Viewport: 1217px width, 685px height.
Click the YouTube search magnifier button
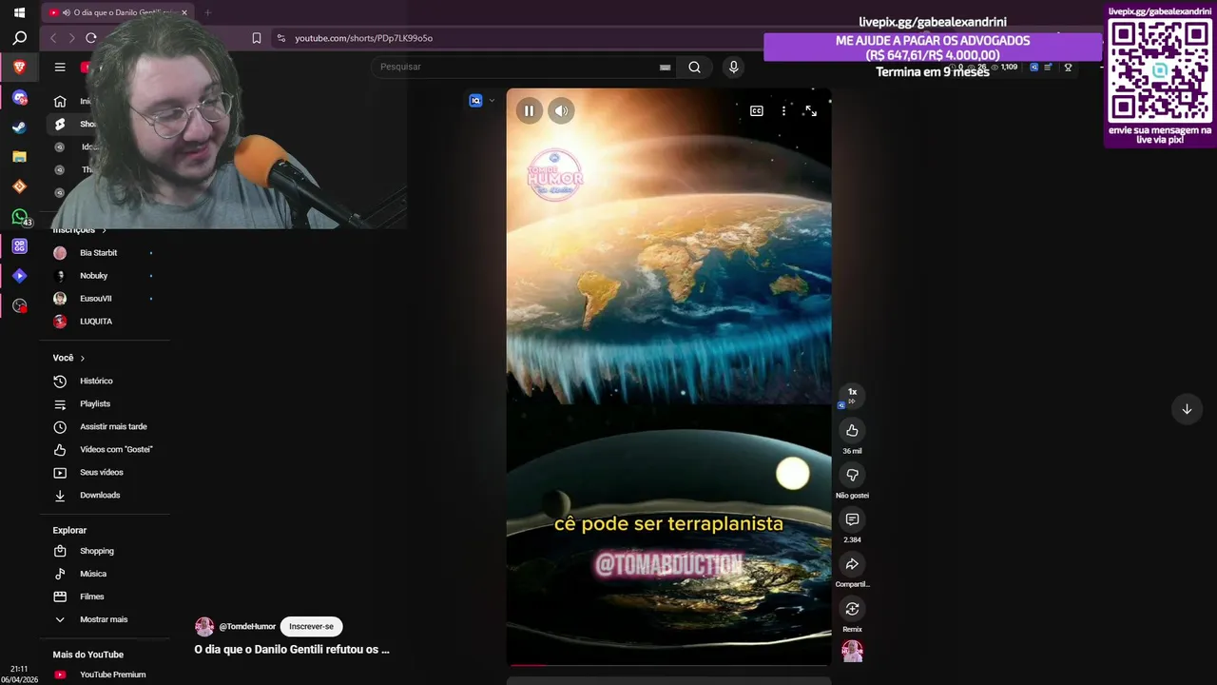point(694,67)
